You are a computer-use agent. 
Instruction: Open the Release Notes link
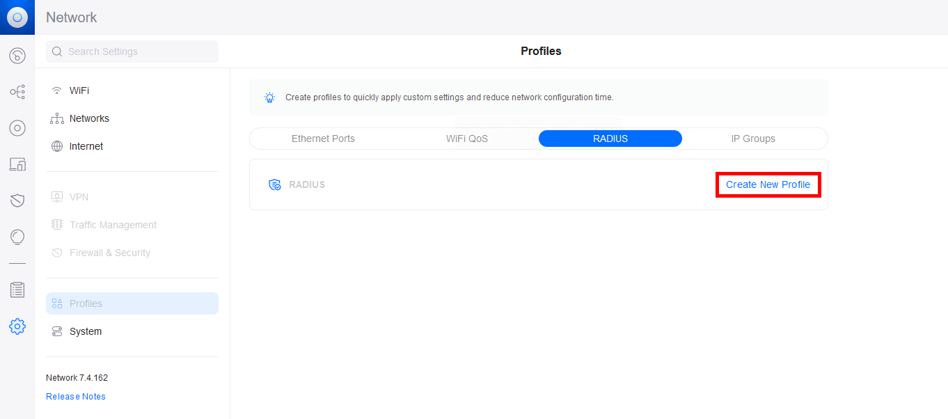point(75,396)
